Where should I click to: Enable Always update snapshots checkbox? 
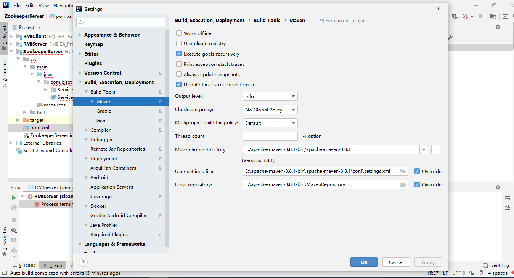(x=179, y=75)
